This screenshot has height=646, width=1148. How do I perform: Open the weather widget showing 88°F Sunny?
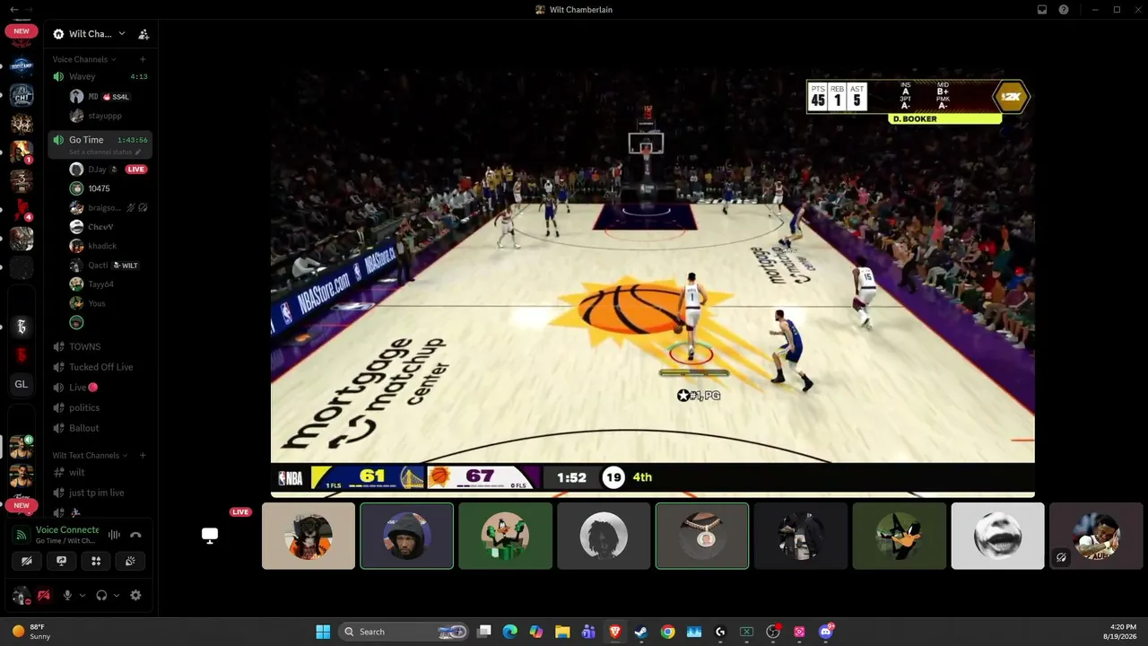32,632
